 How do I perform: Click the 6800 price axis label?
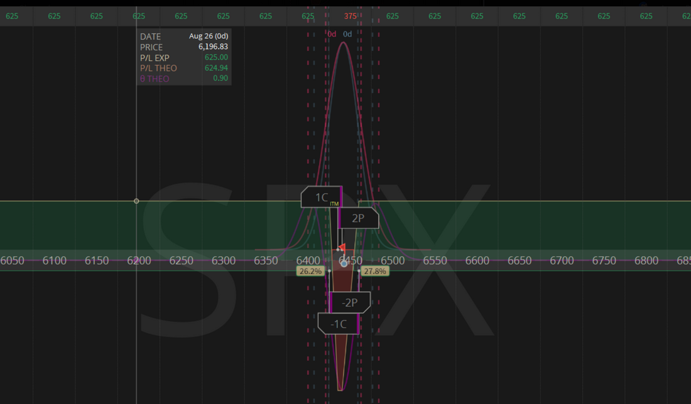pos(646,260)
